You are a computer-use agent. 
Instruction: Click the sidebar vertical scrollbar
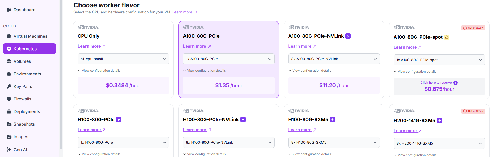(61, 75)
